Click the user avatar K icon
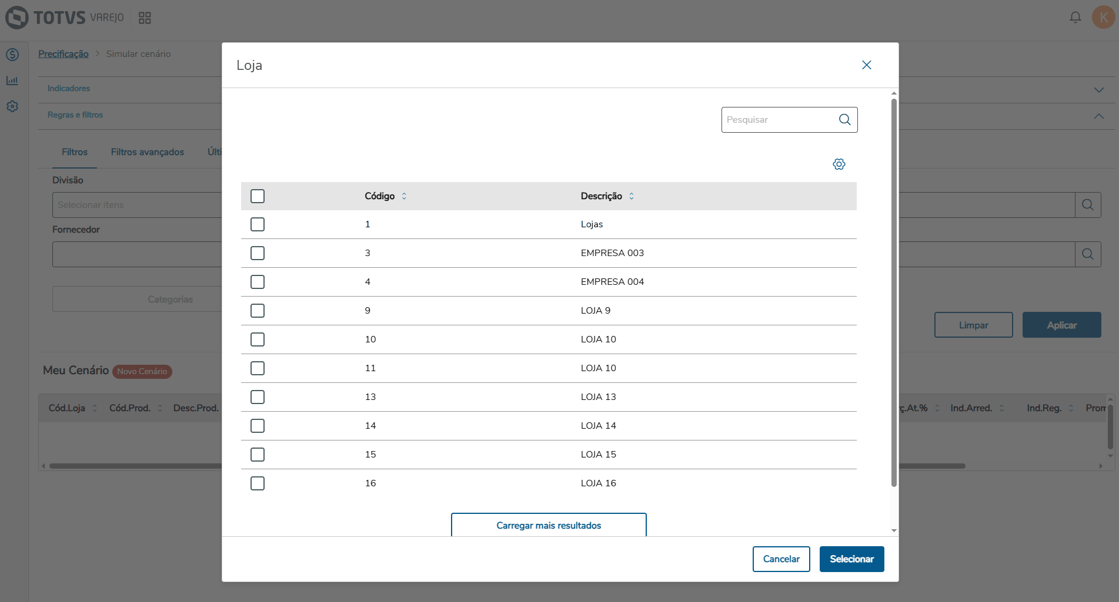The height and width of the screenshot is (602, 1119). [1103, 18]
